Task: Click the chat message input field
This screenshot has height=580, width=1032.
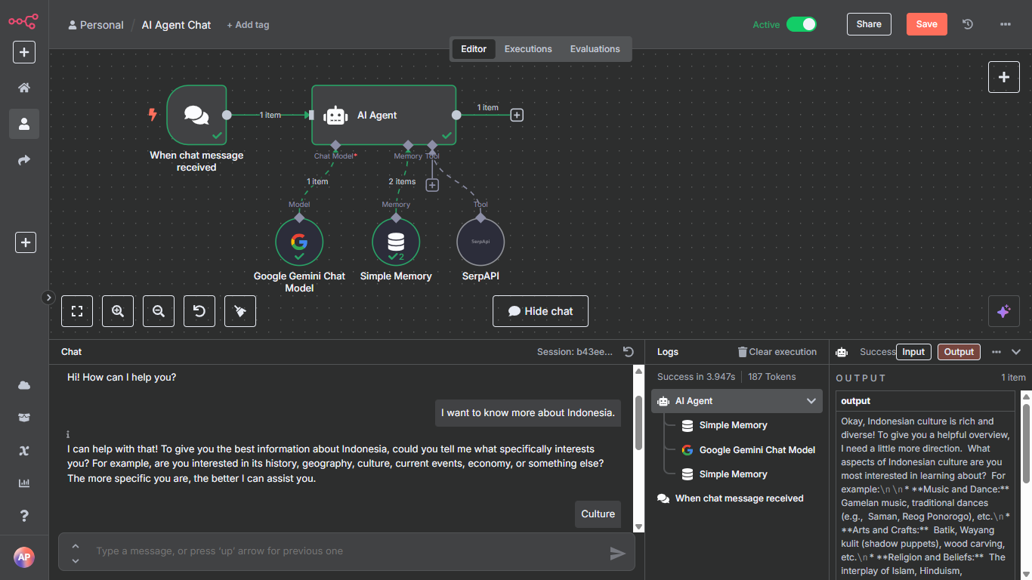Action: [x=347, y=551]
